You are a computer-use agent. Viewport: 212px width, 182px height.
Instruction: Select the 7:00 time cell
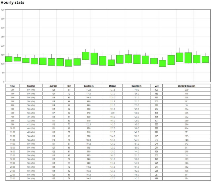[x=13, y=117]
